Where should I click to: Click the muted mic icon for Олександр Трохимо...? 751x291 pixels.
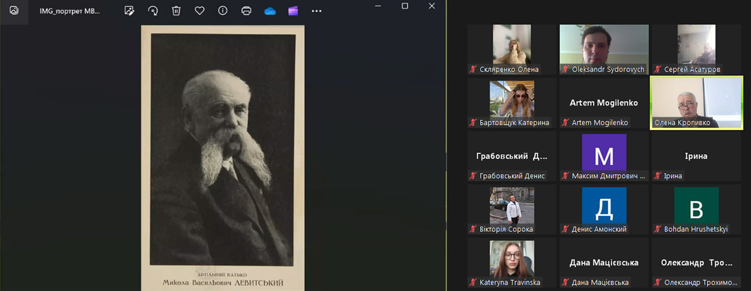tap(658, 283)
